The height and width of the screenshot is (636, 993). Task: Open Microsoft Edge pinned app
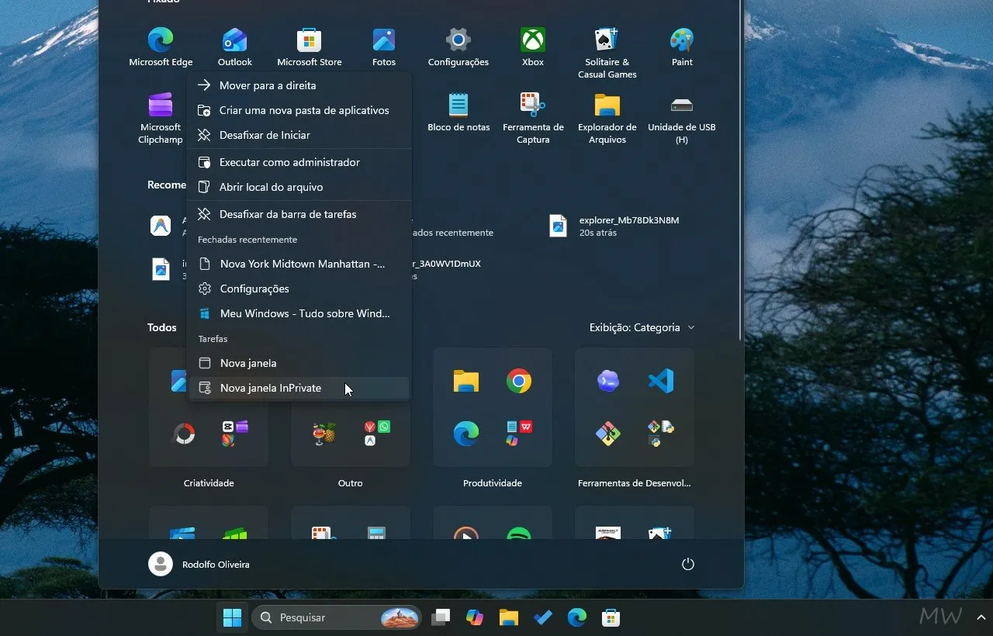point(161,47)
